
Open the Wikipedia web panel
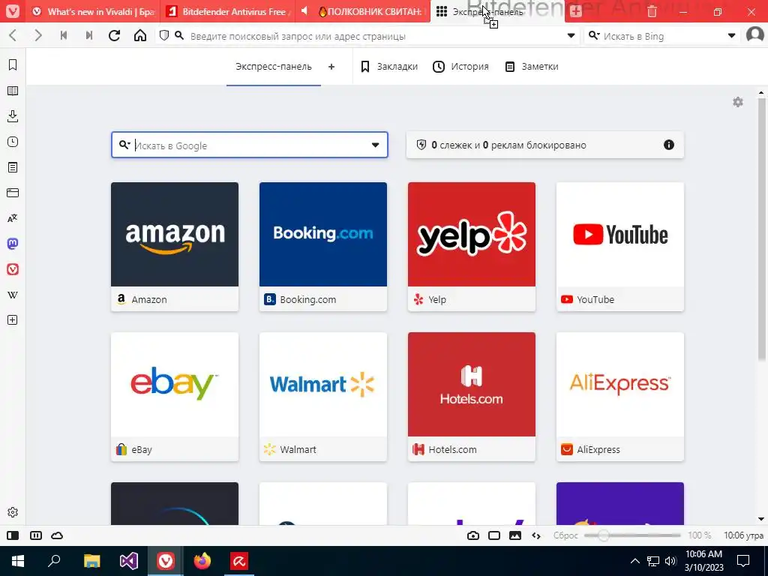click(13, 295)
